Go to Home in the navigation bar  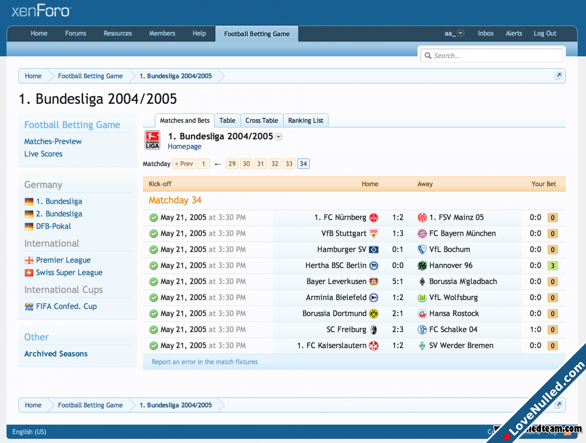pyautogui.click(x=39, y=33)
